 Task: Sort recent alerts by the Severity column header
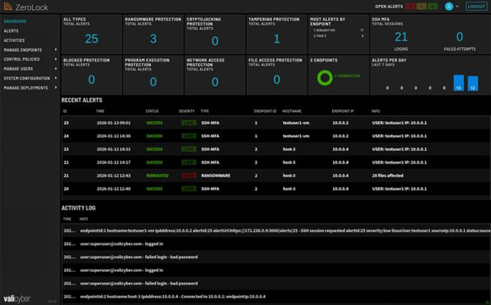coord(187,111)
